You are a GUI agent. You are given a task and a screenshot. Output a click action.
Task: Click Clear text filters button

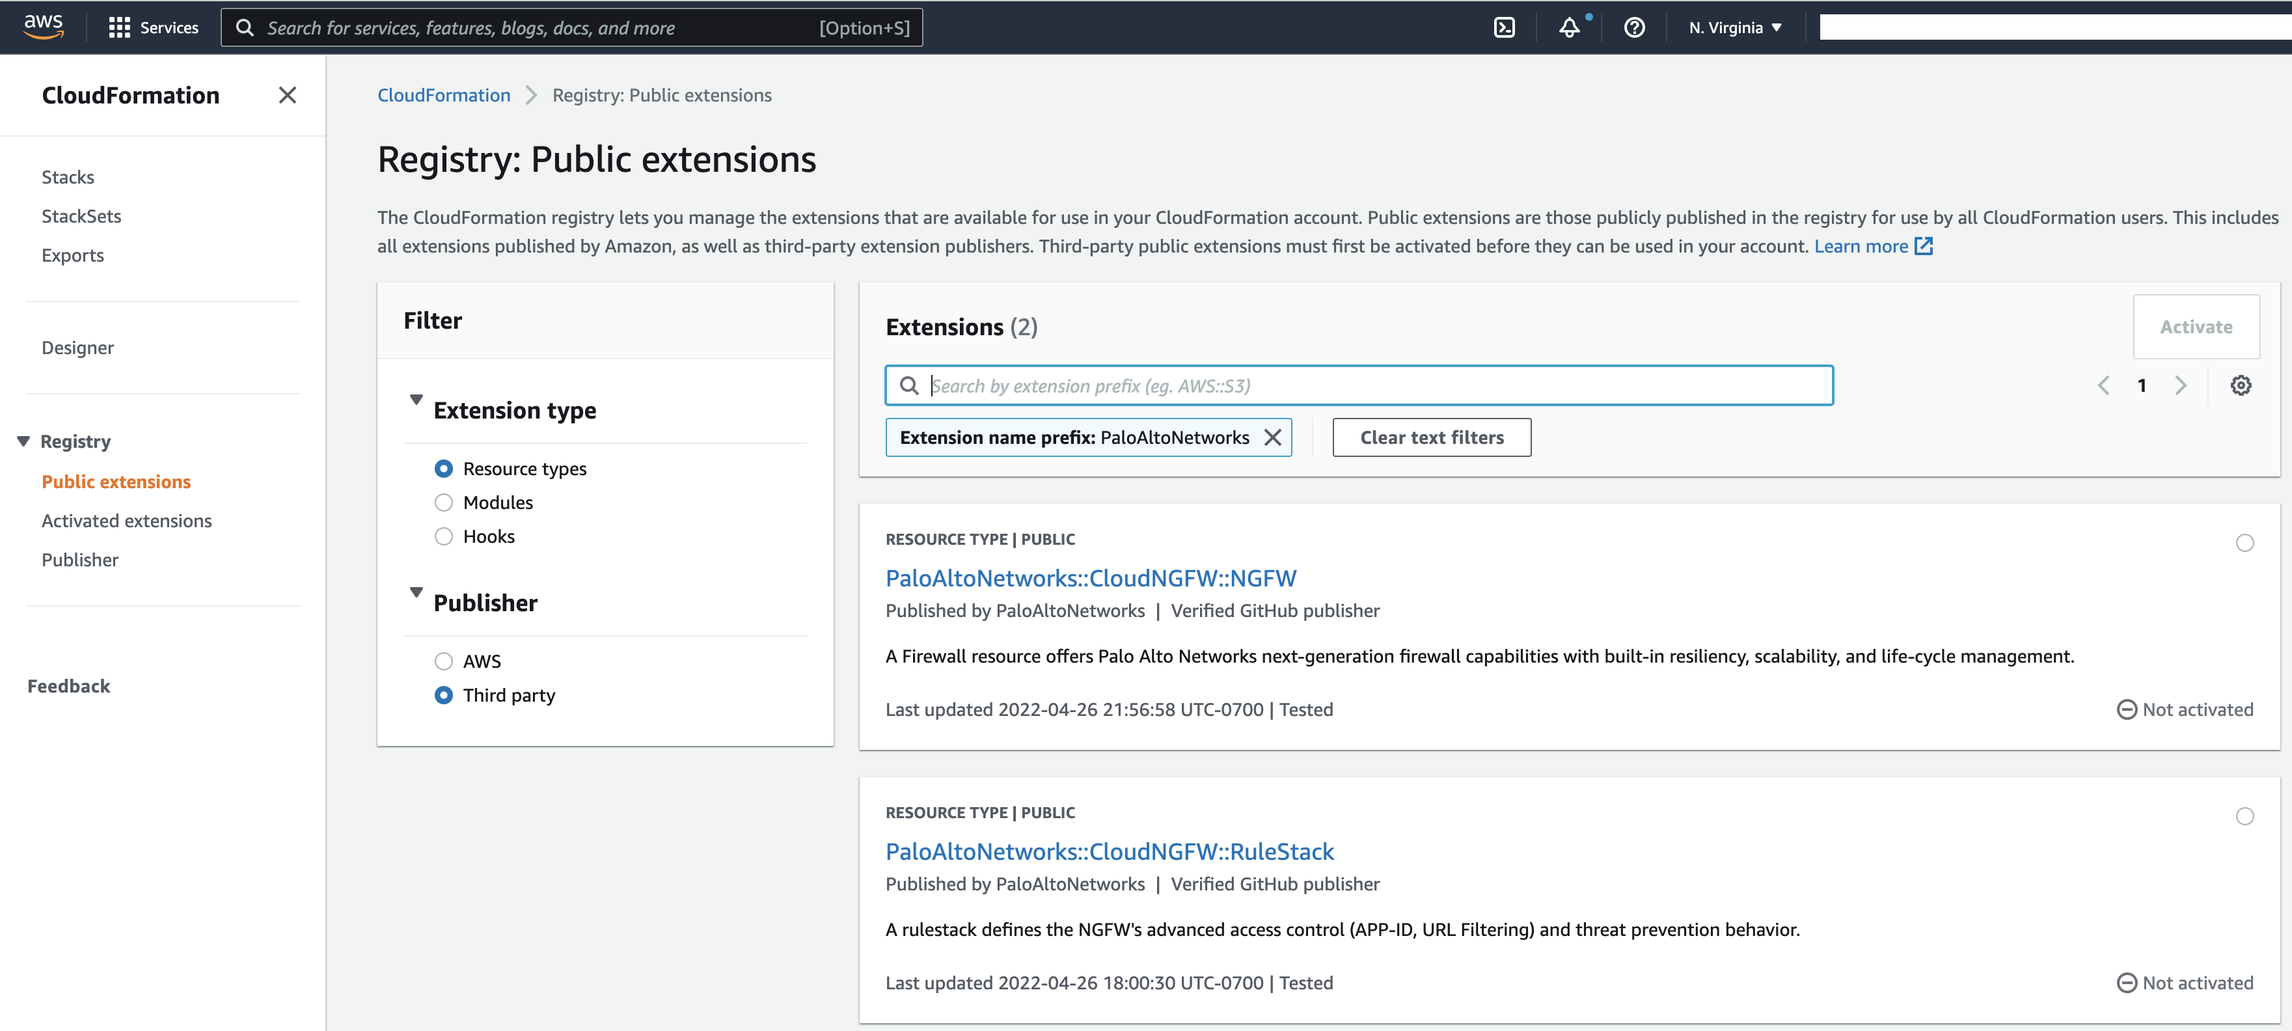tap(1431, 437)
